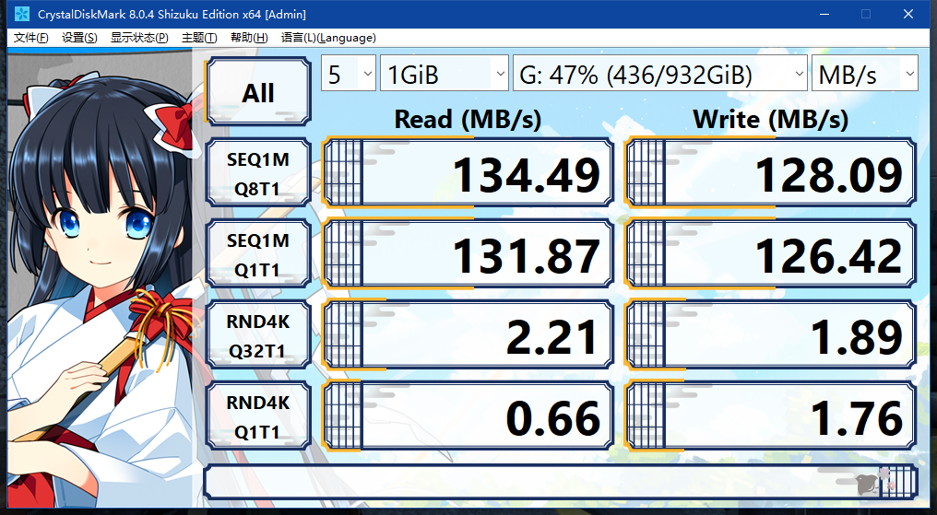Click the 1.76 RND4K Q1T1 write result
Image resolution: width=937 pixels, height=515 pixels.
(x=770, y=416)
